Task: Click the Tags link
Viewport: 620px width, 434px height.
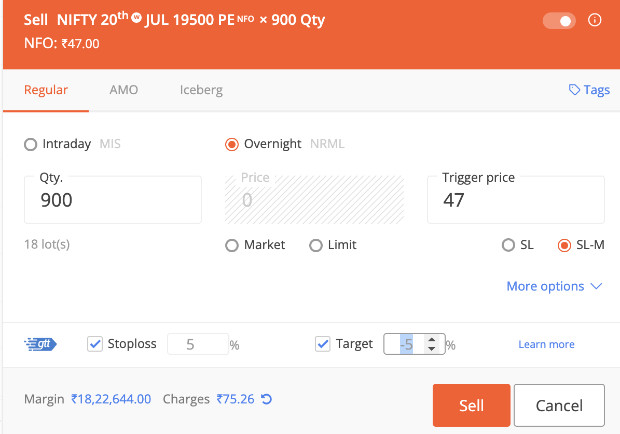Action: [589, 90]
